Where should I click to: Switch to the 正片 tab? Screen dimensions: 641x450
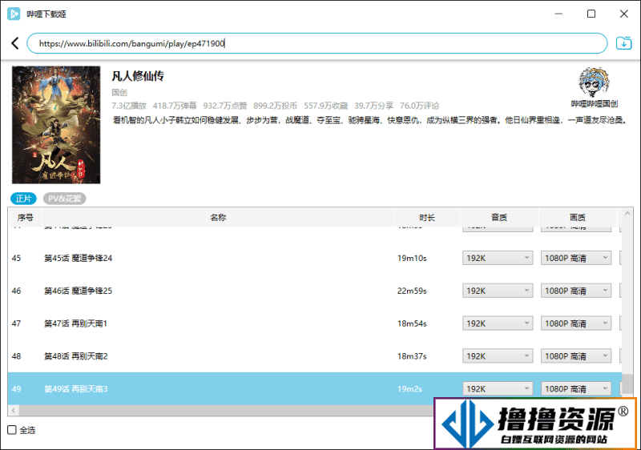point(23,199)
